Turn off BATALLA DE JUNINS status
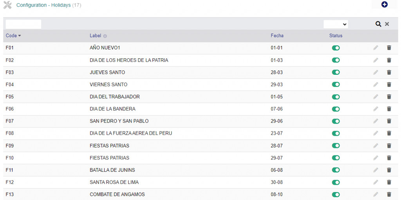Image resolution: width=401 pixels, height=200 pixels. point(336,170)
